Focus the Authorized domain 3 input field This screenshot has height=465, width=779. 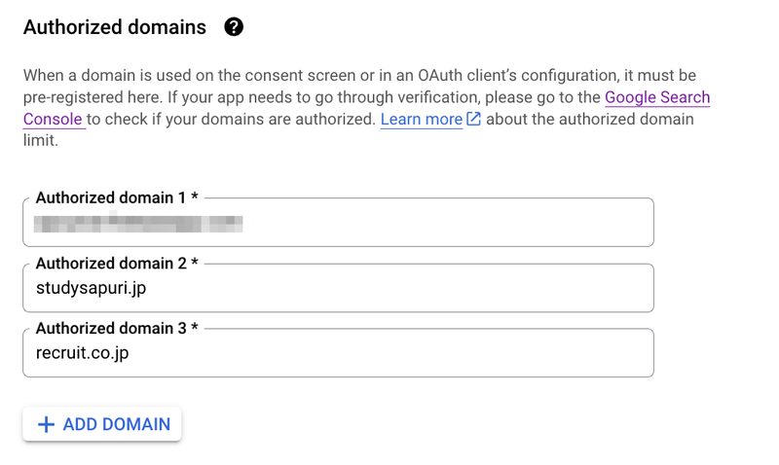click(x=338, y=353)
